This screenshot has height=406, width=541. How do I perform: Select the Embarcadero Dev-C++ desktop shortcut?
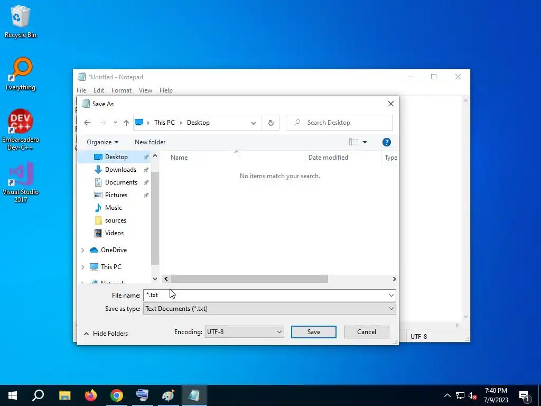tap(21, 130)
